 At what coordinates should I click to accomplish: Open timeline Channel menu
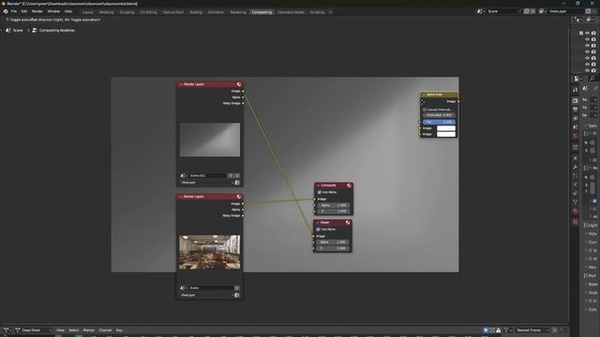pos(105,330)
